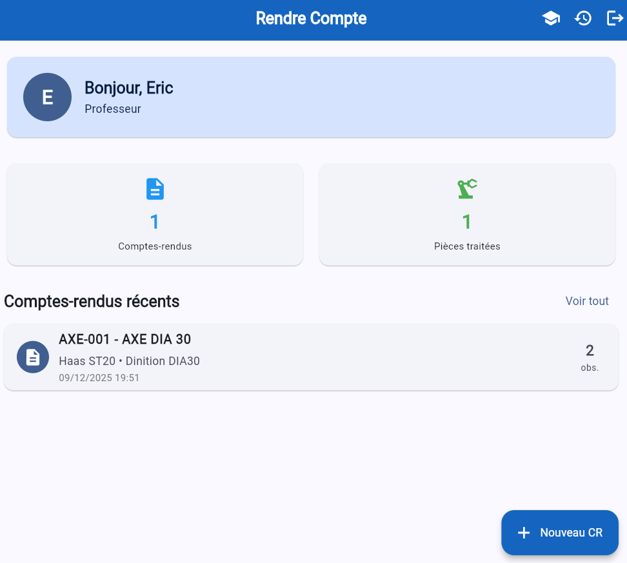Click the Rendre Compte header title
Viewport: 627px width, 563px height.
[311, 19]
